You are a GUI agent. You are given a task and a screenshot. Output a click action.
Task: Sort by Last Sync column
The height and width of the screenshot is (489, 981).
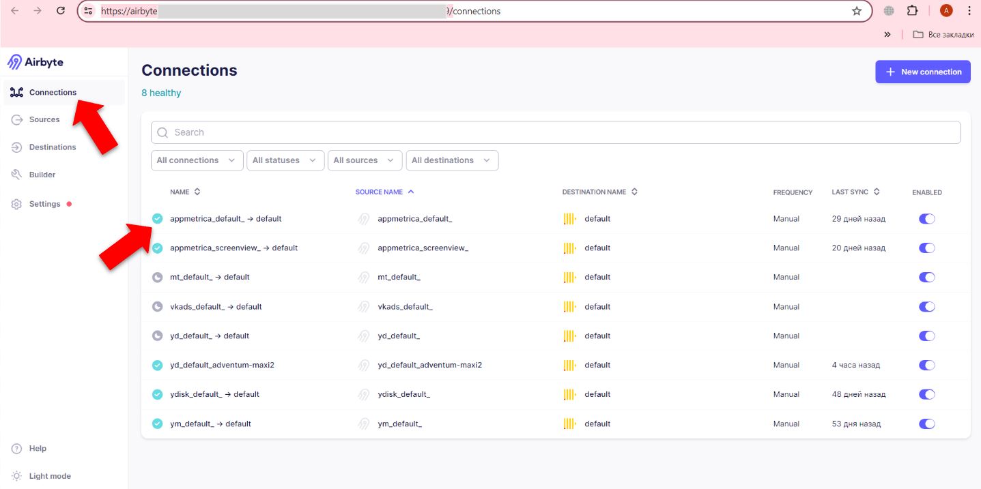[856, 192]
